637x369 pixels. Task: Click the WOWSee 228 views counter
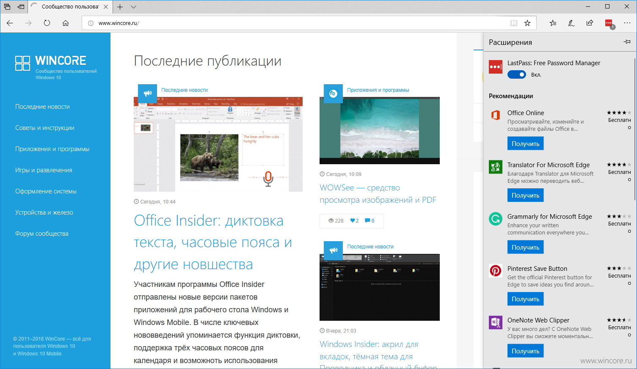[336, 221]
